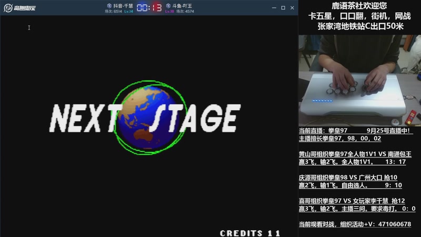
Task: Click the 喜哥组织拳皇97 VS 女玩家李千慧 line
Action: [x=352, y=201]
